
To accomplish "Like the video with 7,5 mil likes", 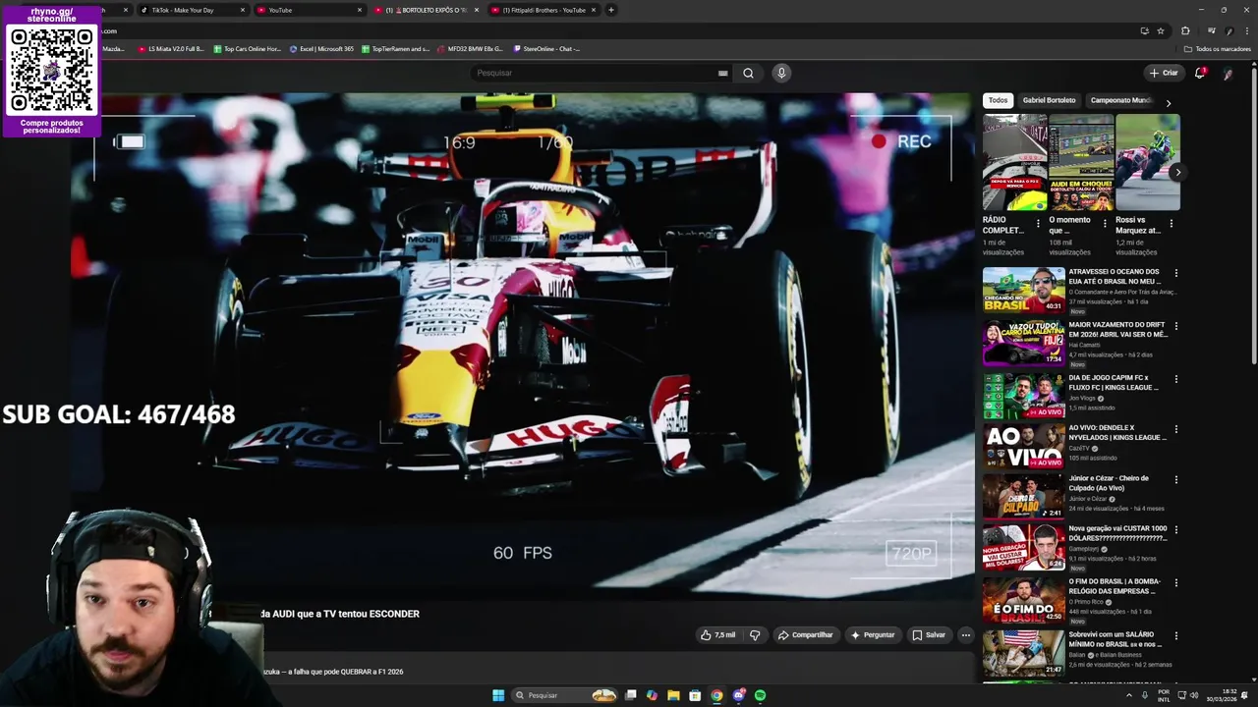I will pyautogui.click(x=717, y=635).
